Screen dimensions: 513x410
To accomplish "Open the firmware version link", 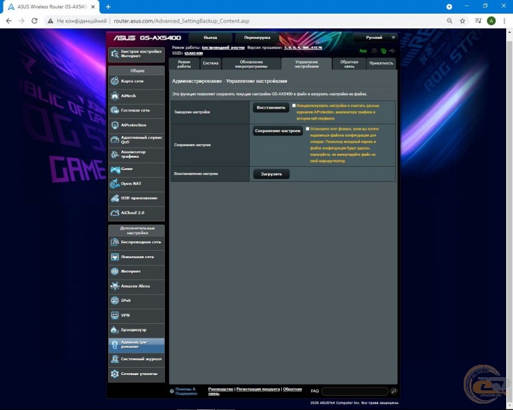I will 303,48.
